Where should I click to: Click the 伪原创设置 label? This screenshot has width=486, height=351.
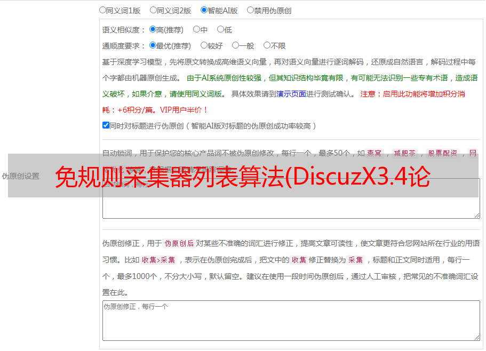tap(21, 176)
